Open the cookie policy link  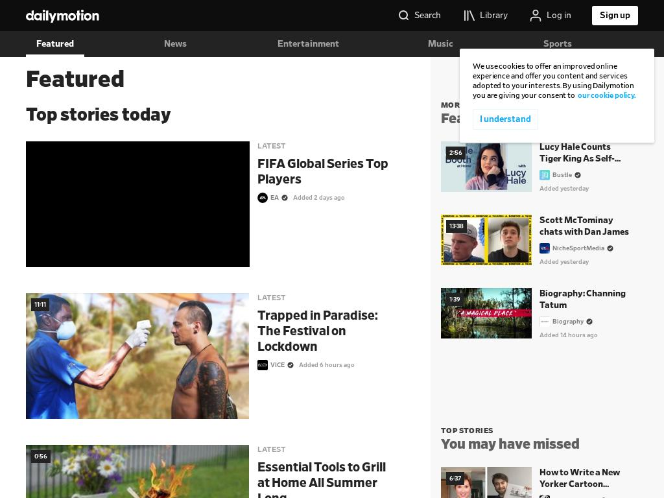(606, 95)
